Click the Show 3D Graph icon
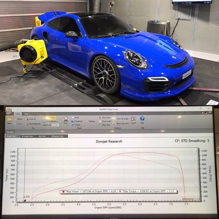The image size is (219, 219). (x=114, y=119)
